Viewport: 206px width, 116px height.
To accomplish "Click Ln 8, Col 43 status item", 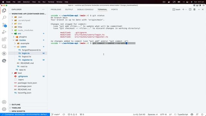I will pyautogui.click(x=139, y=114).
